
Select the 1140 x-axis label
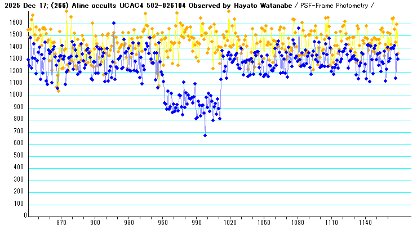tap(365, 223)
